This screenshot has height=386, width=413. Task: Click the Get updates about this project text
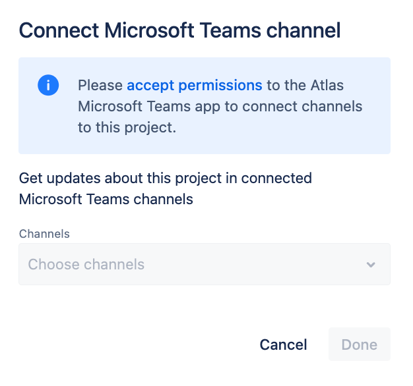166,178
